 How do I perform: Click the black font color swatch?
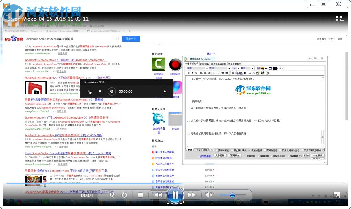[x=275, y=68]
